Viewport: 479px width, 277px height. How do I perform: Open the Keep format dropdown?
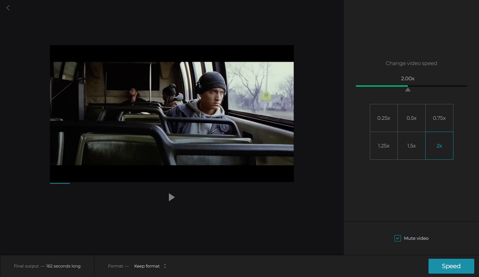pos(150,266)
